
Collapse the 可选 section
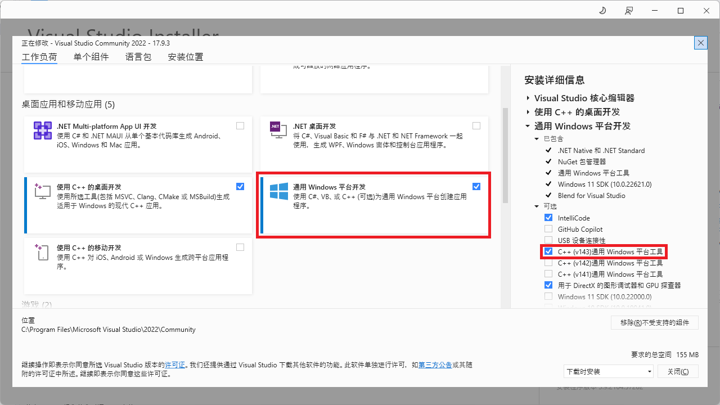coord(537,206)
